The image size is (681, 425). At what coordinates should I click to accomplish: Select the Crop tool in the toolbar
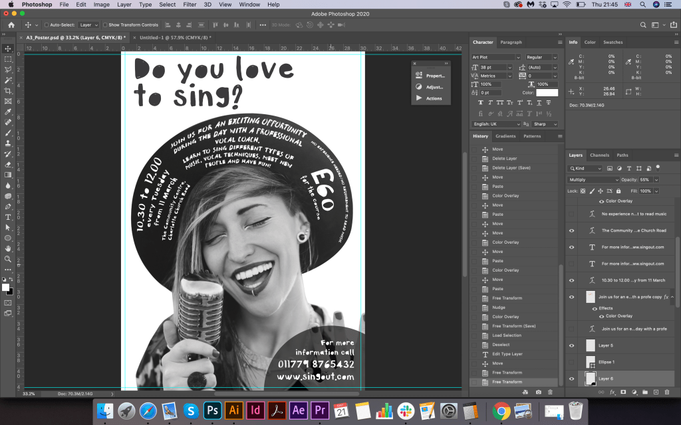(x=8, y=90)
